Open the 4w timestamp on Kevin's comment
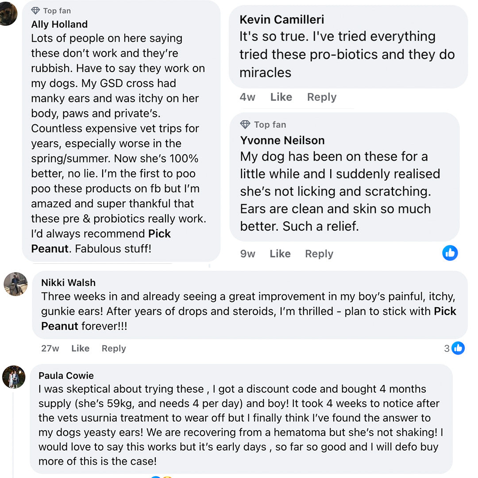This screenshot has width=478, height=478. (247, 97)
